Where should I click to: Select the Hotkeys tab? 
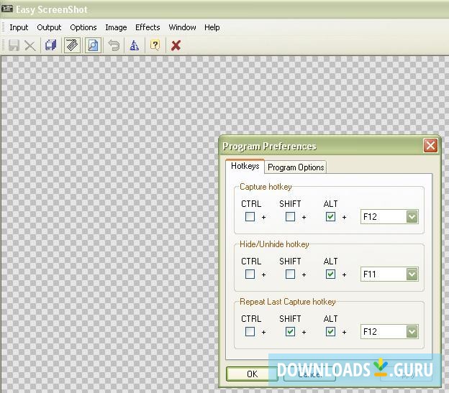(x=245, y=166)
